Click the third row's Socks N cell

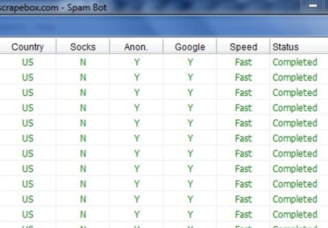click(83, 92)
